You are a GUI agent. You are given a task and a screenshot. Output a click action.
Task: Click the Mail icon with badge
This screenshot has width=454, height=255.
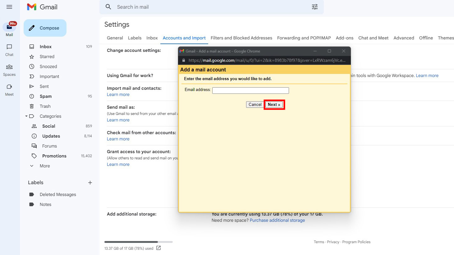(9, 27)
